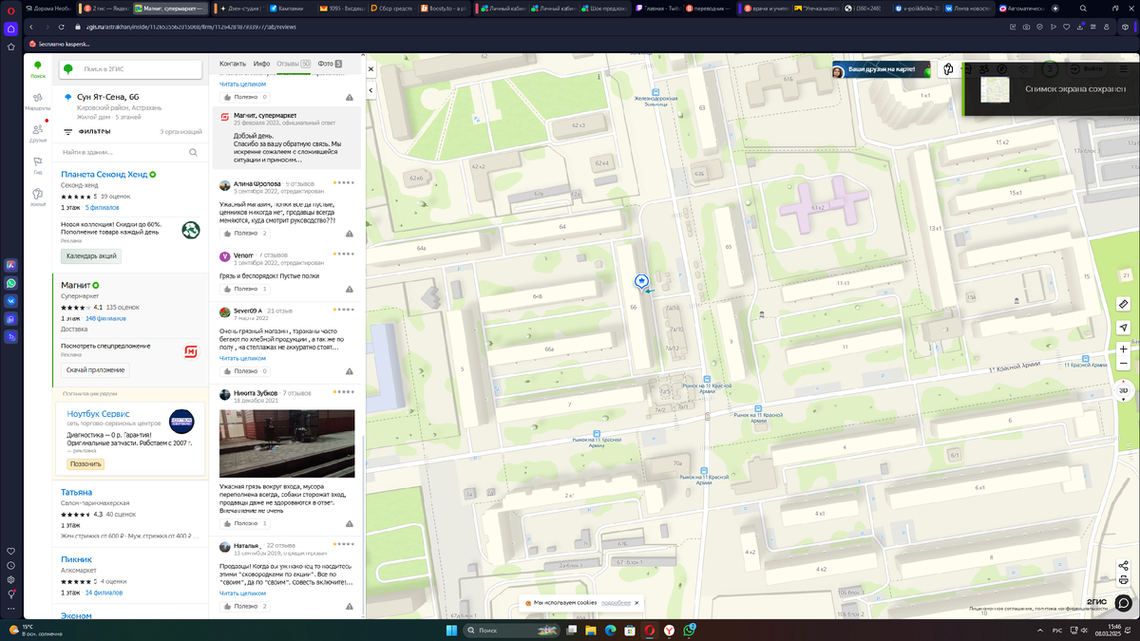Switch to the Инфо tab
The height and width of the screenshot is (641, 1140).
click(261, 64)
